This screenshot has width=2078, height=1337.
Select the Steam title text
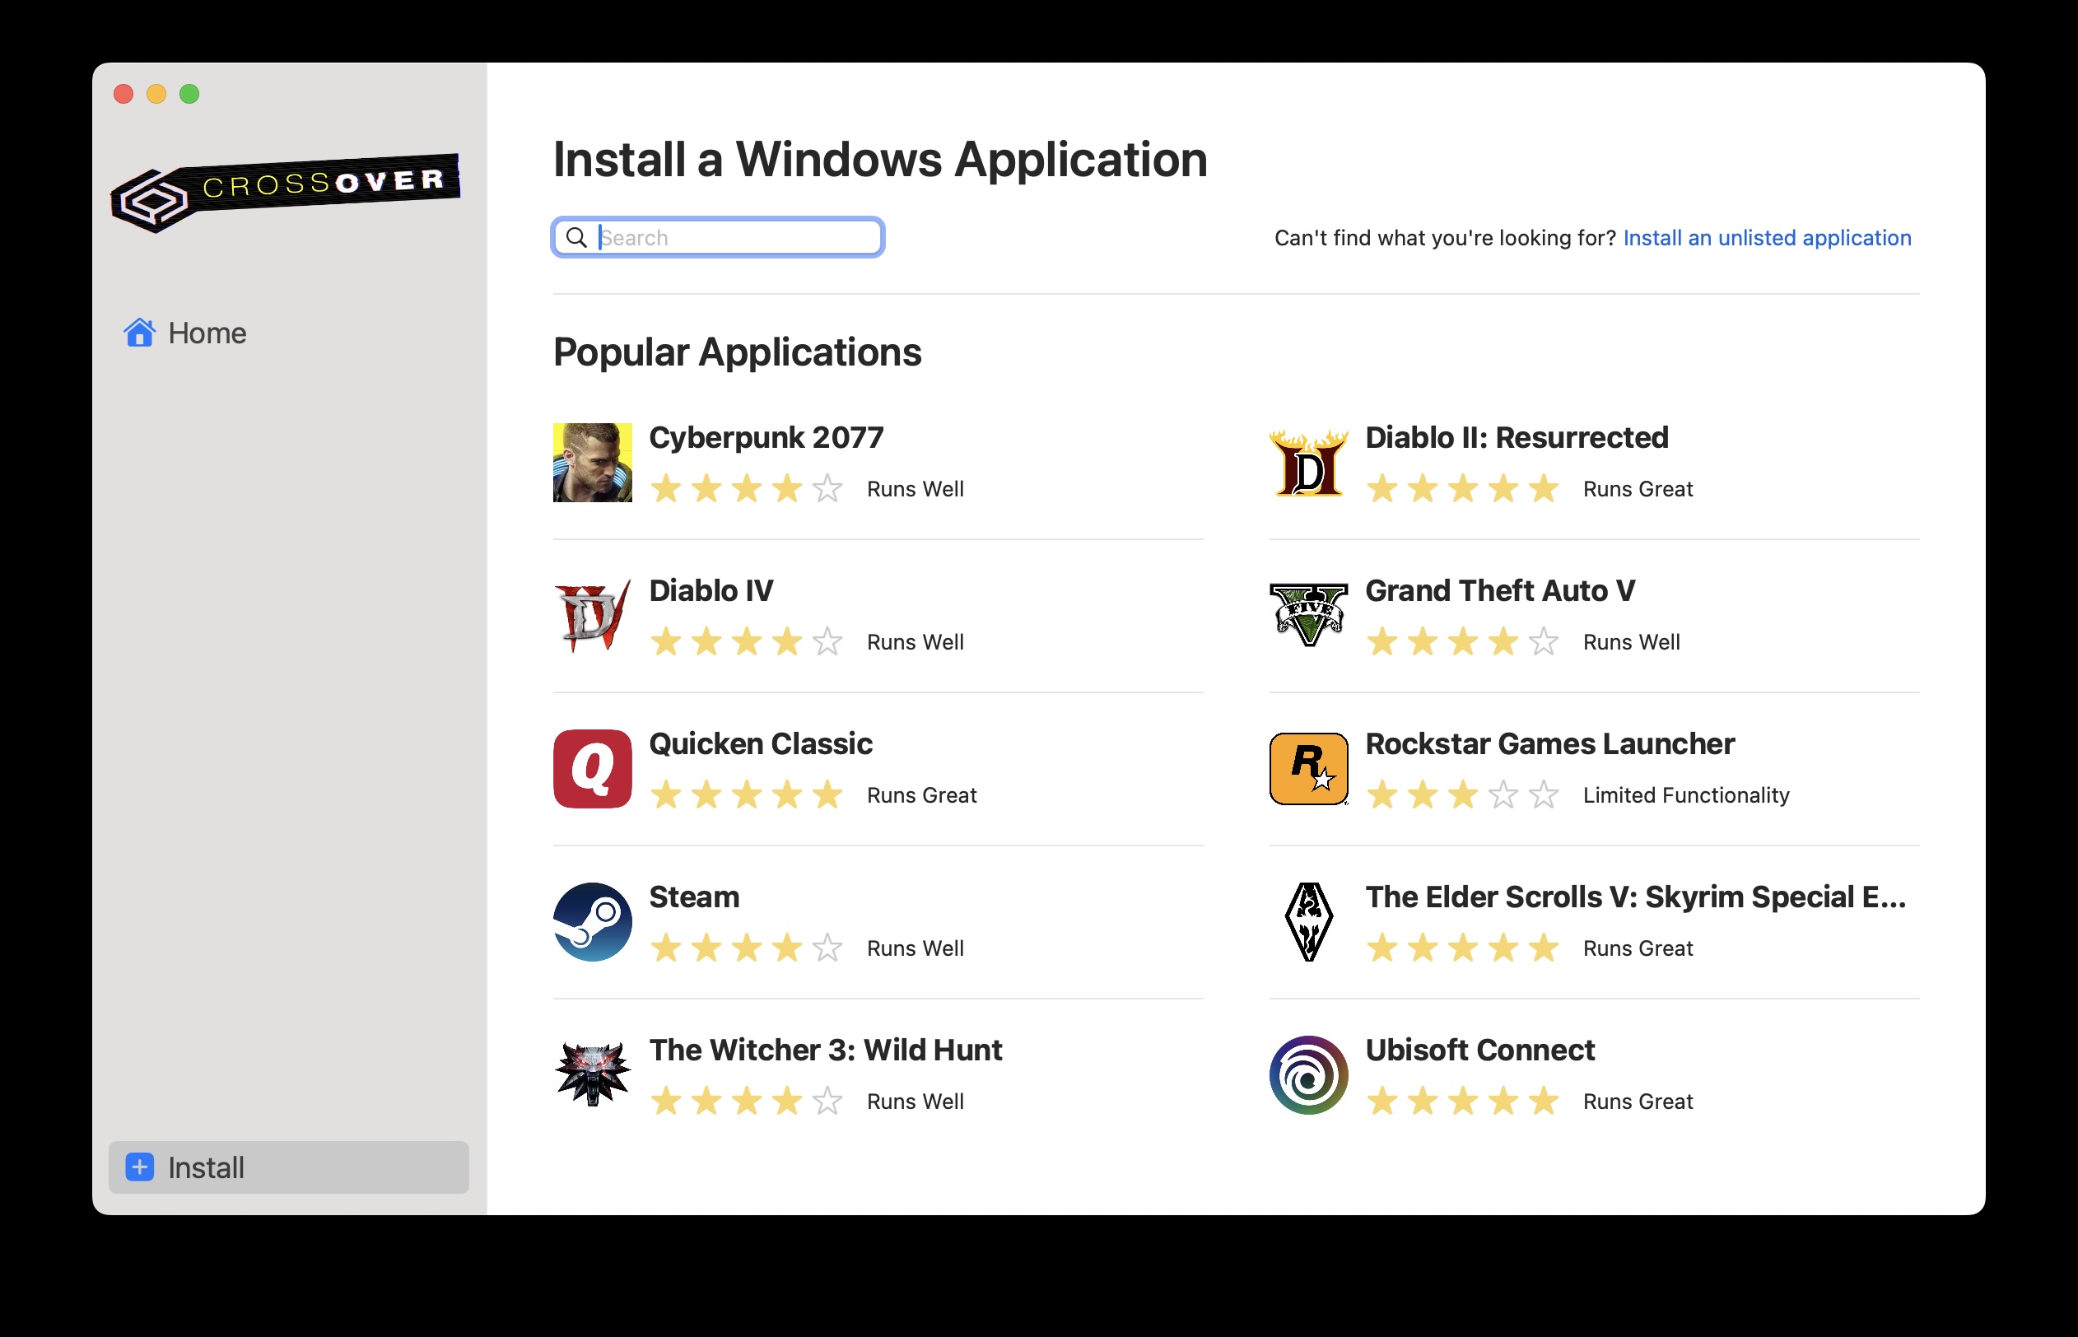(693, 897)
